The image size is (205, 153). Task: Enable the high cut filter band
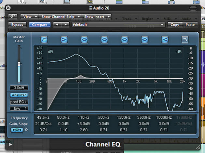(185, 39)
